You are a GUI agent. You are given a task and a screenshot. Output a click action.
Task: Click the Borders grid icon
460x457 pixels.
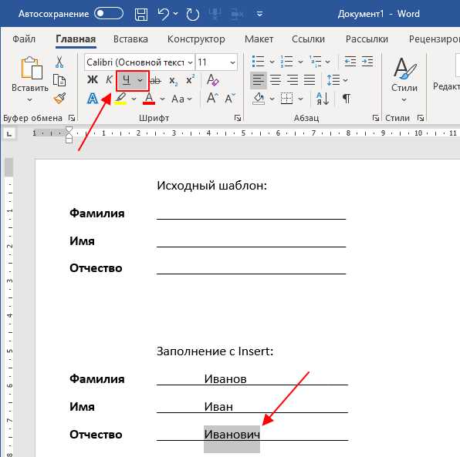pos(286,99)
